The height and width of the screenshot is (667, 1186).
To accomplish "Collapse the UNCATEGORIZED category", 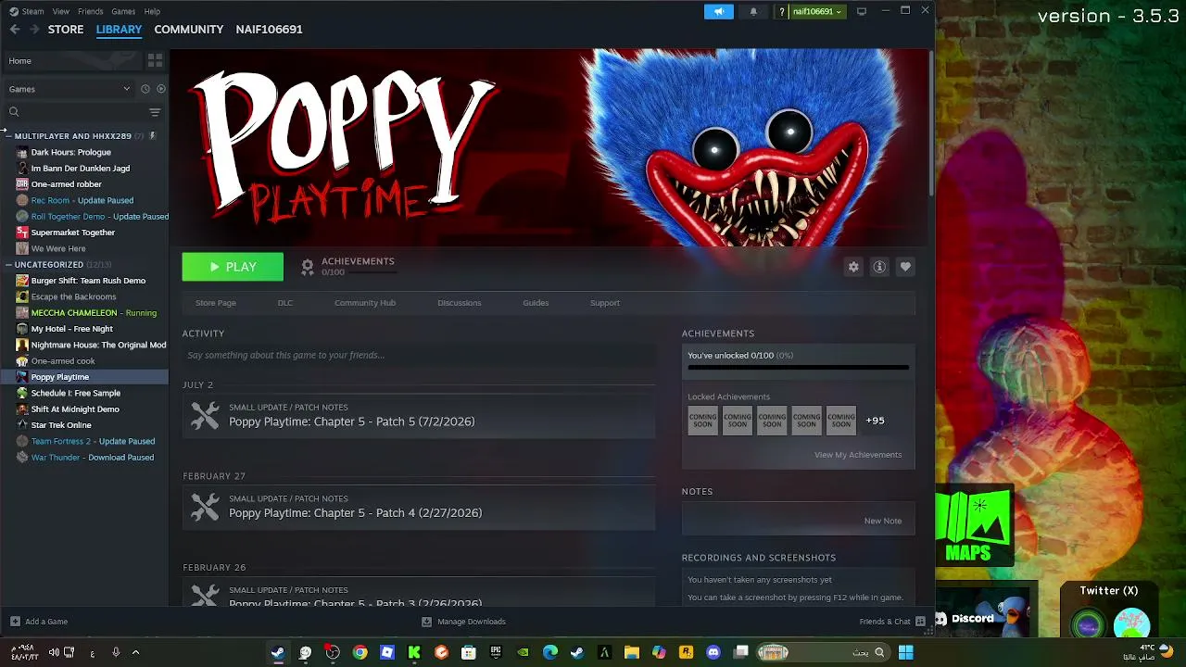I will point(8,265).
